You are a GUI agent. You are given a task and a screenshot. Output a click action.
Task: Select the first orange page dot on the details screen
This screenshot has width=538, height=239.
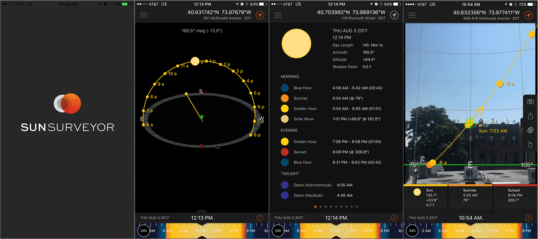(x=315, y=207)
